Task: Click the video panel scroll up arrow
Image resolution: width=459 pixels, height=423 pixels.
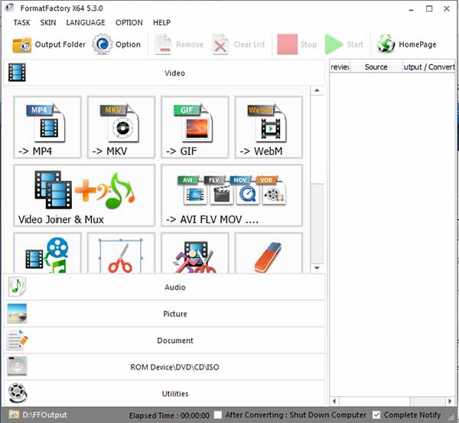Action: (x=317, y=90)
